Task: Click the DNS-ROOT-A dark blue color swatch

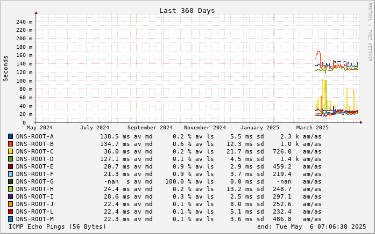Action: [x=11, y=136]
